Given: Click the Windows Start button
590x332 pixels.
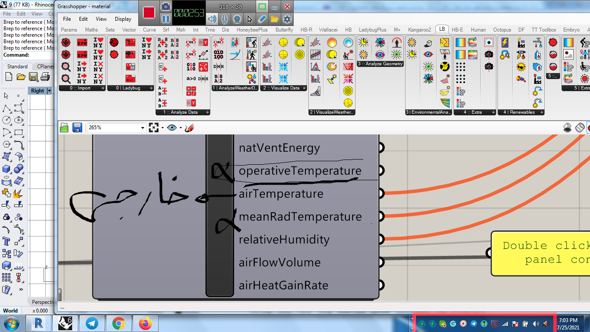Looking at the screenshot, I should pyautogui.click(x=12, y=323).
